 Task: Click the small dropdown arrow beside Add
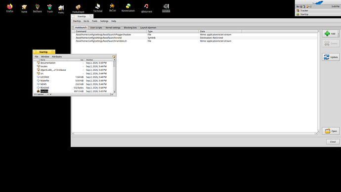[339, 34]
